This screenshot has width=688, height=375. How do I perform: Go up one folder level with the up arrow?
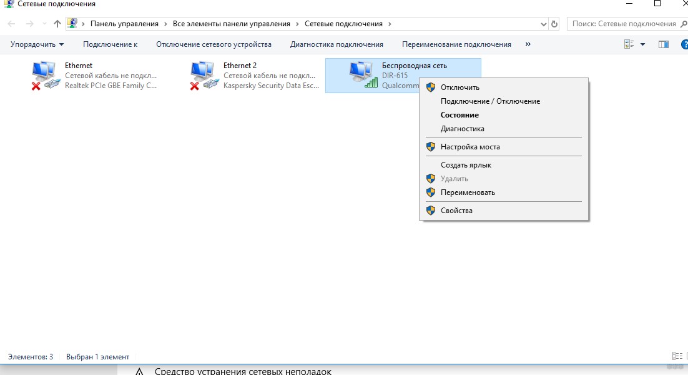point(57,24)
